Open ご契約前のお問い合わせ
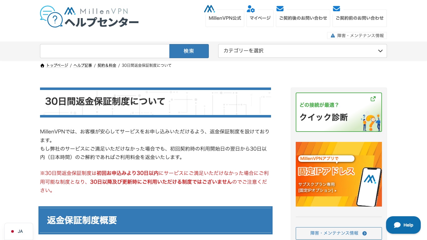Image resolution: width=427 pixels, height=240 pixels. 359,18
